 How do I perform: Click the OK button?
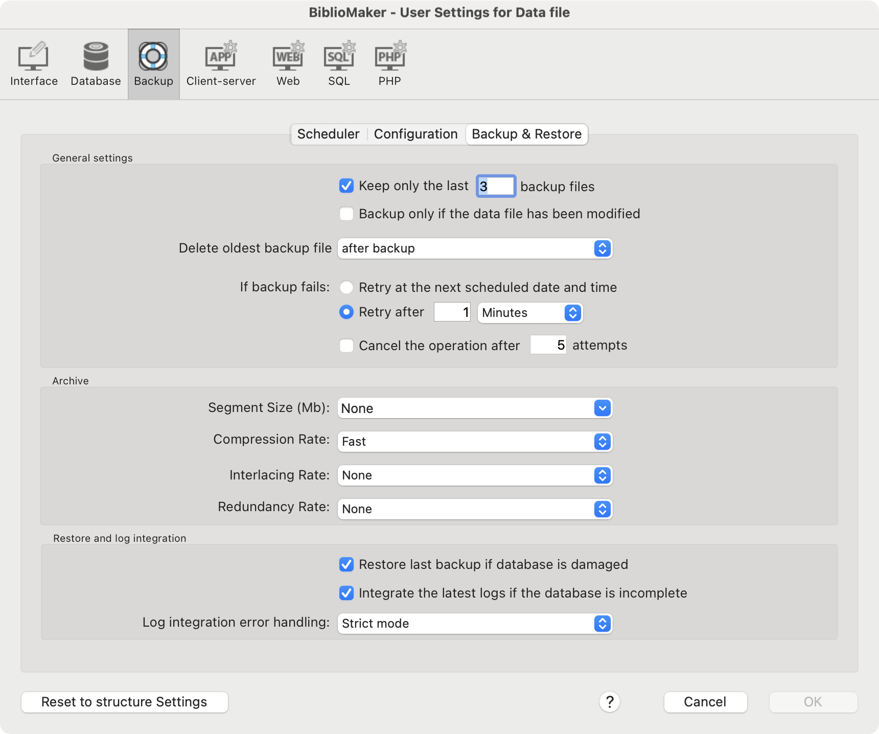point(813,702)
